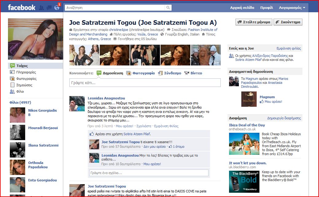Click the Στείλτε μήνυμα button
319x197 pixels.
254,22
